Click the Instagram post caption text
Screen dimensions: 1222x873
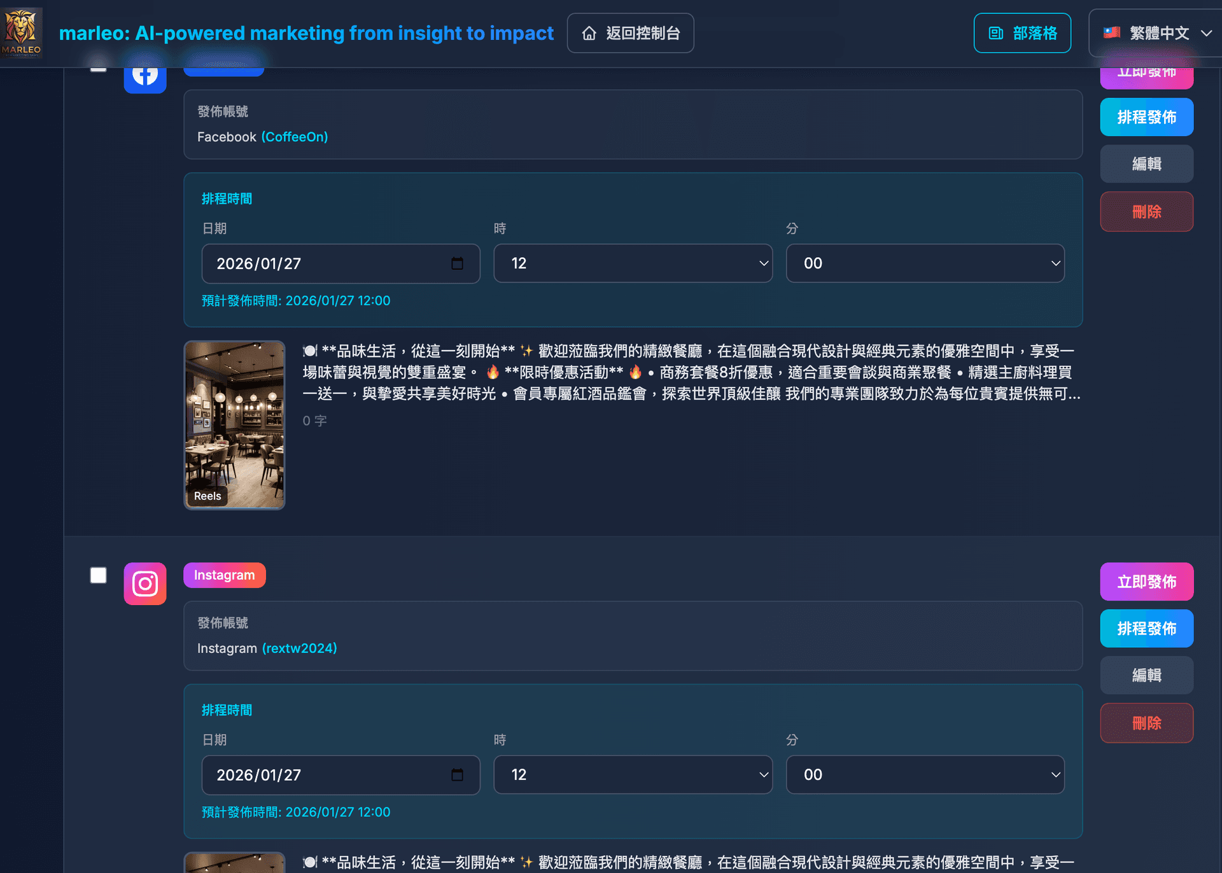(689, 862)
